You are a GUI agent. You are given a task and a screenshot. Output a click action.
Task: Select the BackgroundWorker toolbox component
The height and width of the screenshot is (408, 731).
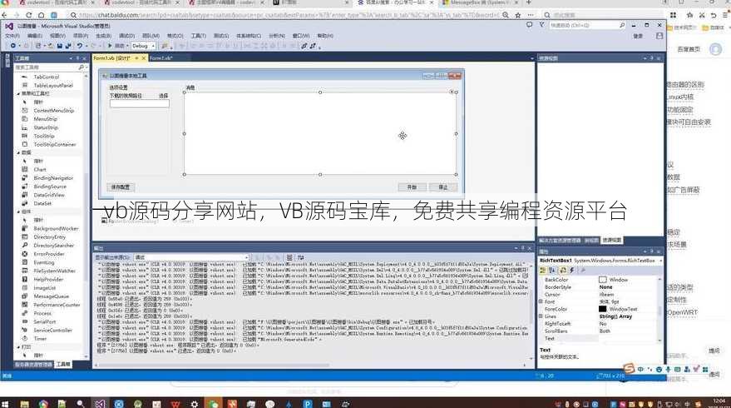[x=56, y=228]
